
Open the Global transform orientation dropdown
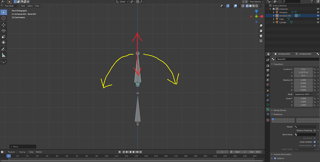122,2
